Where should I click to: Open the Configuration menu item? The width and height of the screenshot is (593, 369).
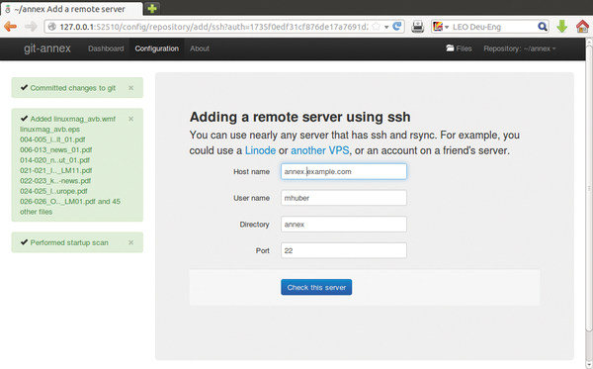[x=156, y=48]
